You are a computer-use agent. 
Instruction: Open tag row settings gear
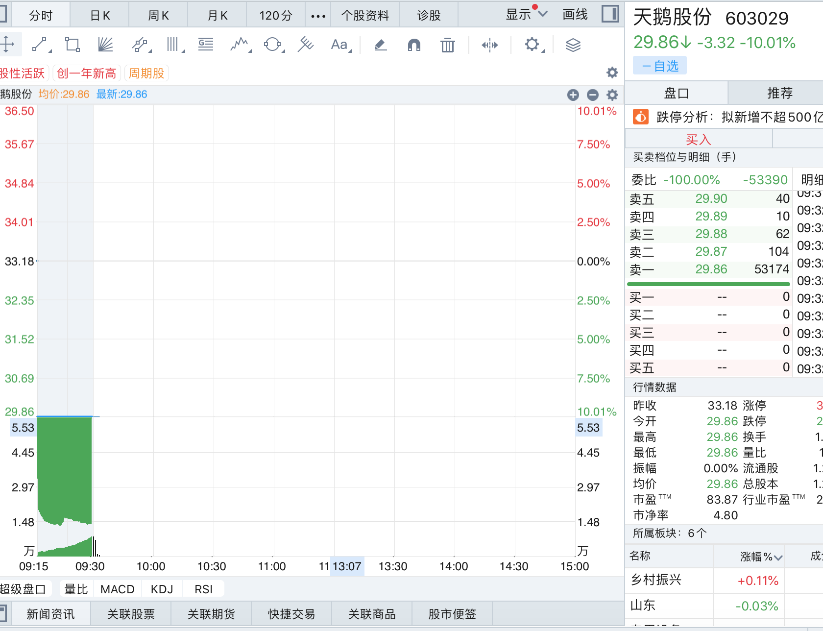point(612,73)
